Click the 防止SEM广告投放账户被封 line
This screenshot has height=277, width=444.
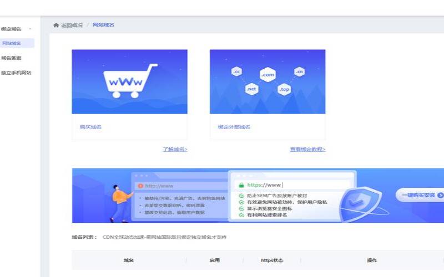click(x=277, y=196)
